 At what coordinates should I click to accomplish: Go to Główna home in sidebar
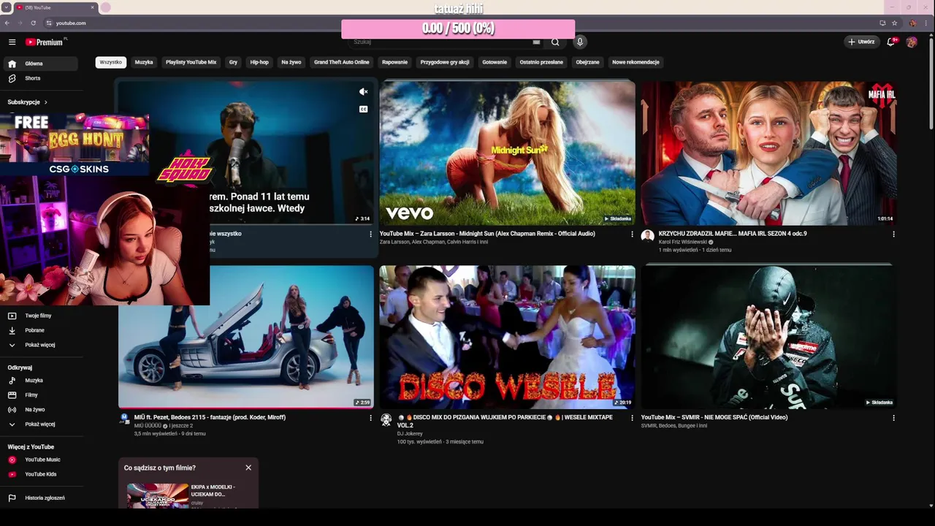[40, 64]
